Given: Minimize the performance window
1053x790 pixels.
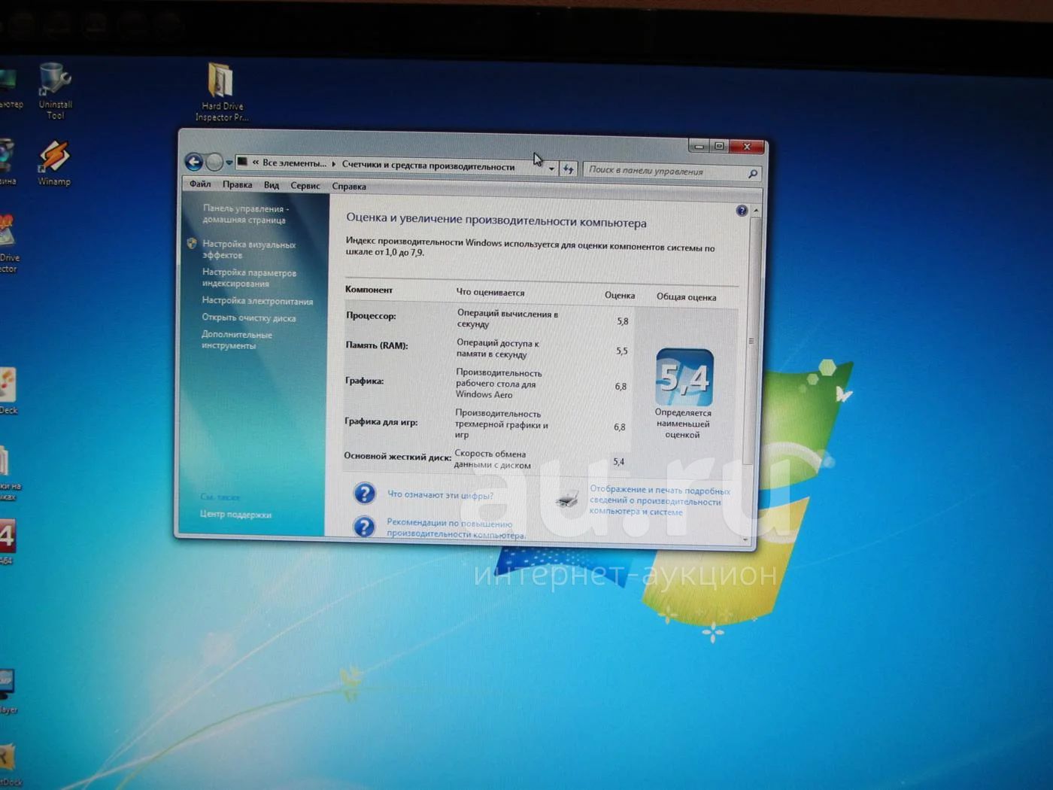Looking at the screenshot, I should pos(699,146).
